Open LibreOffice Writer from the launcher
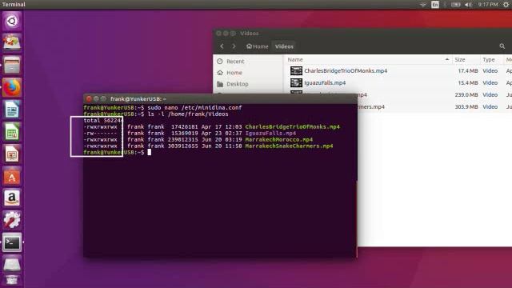Screen dimensions: 512x288 [12, 110]
